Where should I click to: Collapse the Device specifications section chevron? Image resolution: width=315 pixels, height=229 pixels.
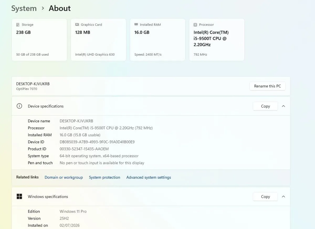283,106
